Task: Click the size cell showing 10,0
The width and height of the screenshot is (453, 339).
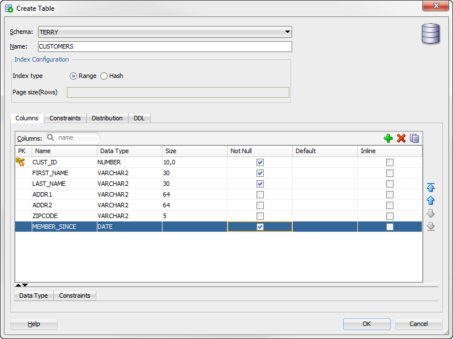Action: click(x=195, y=162)
